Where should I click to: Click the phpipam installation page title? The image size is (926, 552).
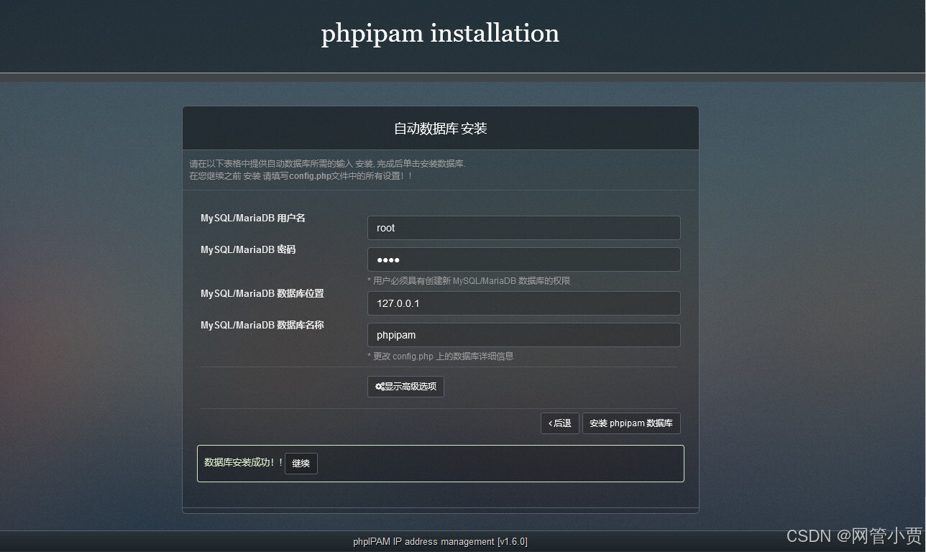pos(440,33)
